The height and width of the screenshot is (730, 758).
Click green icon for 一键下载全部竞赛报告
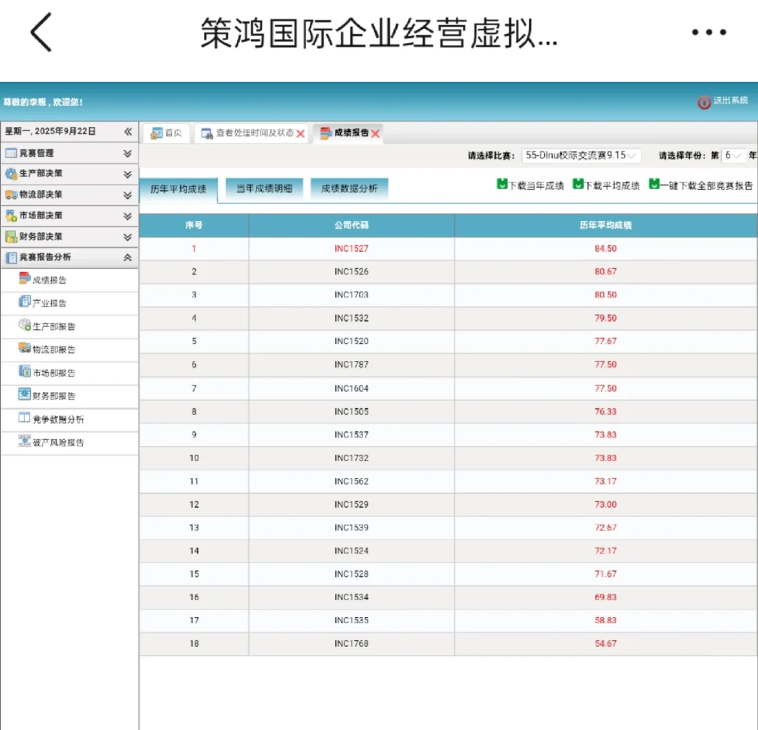654,184
